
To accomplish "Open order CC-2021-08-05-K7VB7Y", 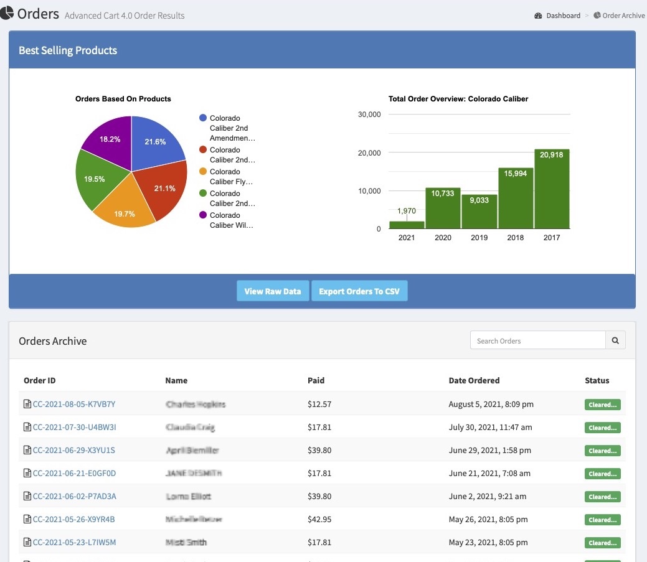I will click(x=74, y=404).
